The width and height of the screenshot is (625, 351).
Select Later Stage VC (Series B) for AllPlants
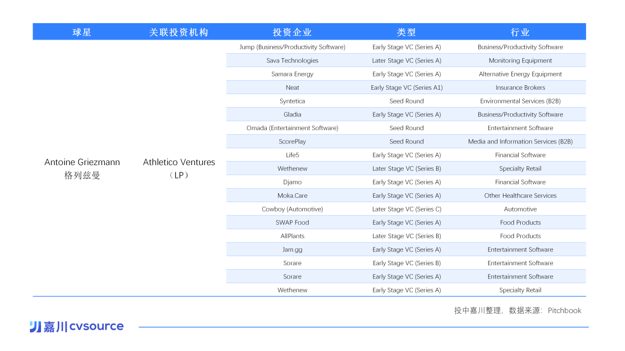407,236
